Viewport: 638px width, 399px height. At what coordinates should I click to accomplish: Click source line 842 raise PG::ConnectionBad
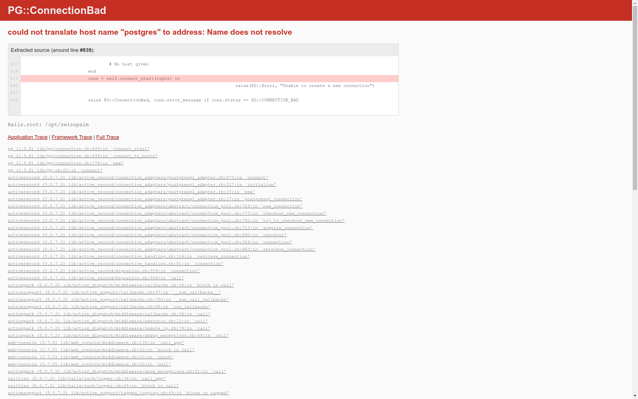(x=193, y=100)
